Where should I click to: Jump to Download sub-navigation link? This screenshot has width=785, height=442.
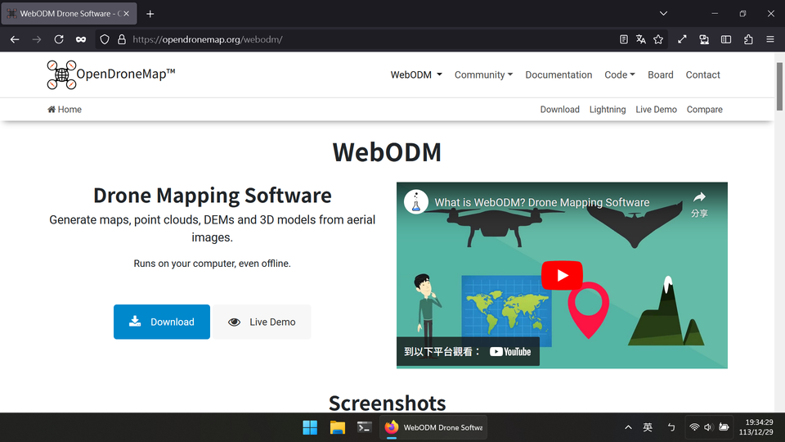click(x=559, y=109)
